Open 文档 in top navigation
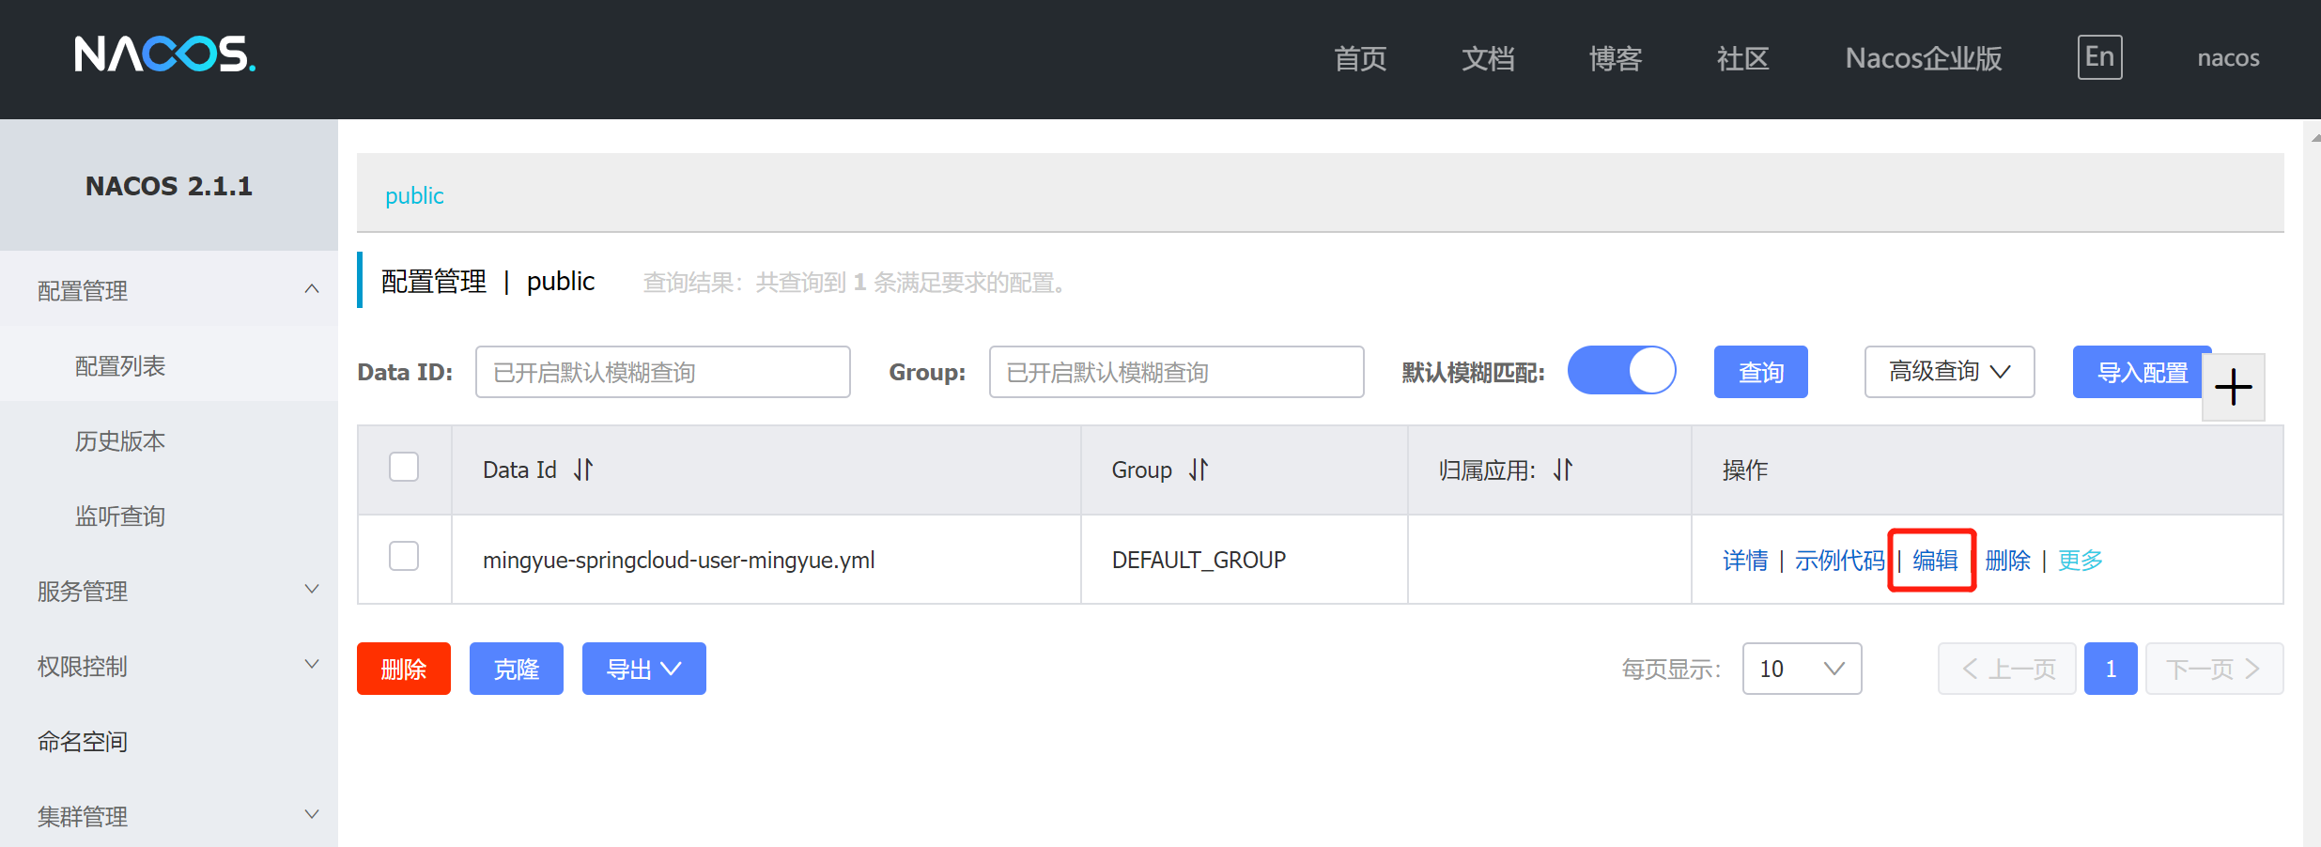The image size is (2321, 847). click(1488, 58)
